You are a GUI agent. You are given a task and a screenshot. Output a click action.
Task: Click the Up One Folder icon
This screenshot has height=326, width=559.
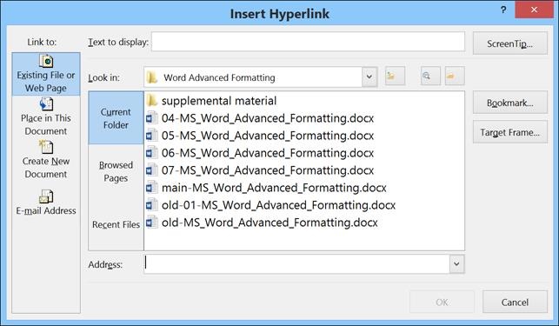point(395,76)
